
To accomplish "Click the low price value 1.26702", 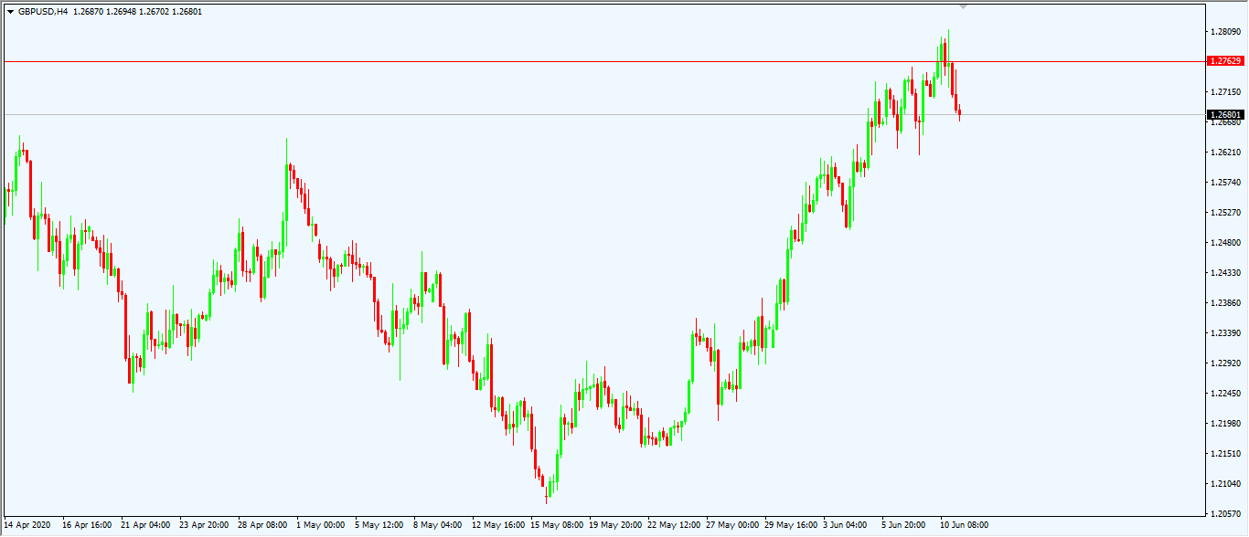I will point(155,11).
